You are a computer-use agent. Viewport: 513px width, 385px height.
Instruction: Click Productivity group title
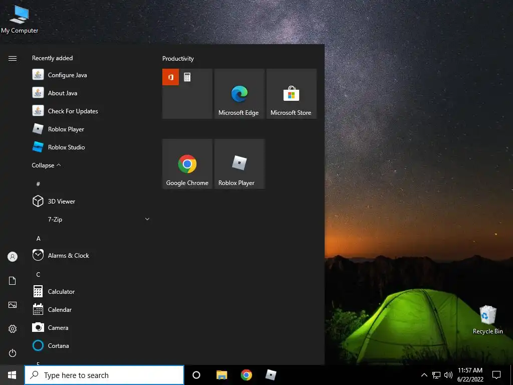click(x=178, y=59)
